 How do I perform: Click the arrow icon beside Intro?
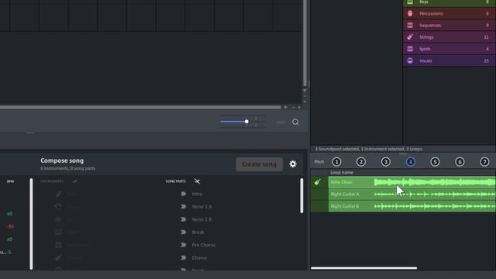tap(183, 194)
